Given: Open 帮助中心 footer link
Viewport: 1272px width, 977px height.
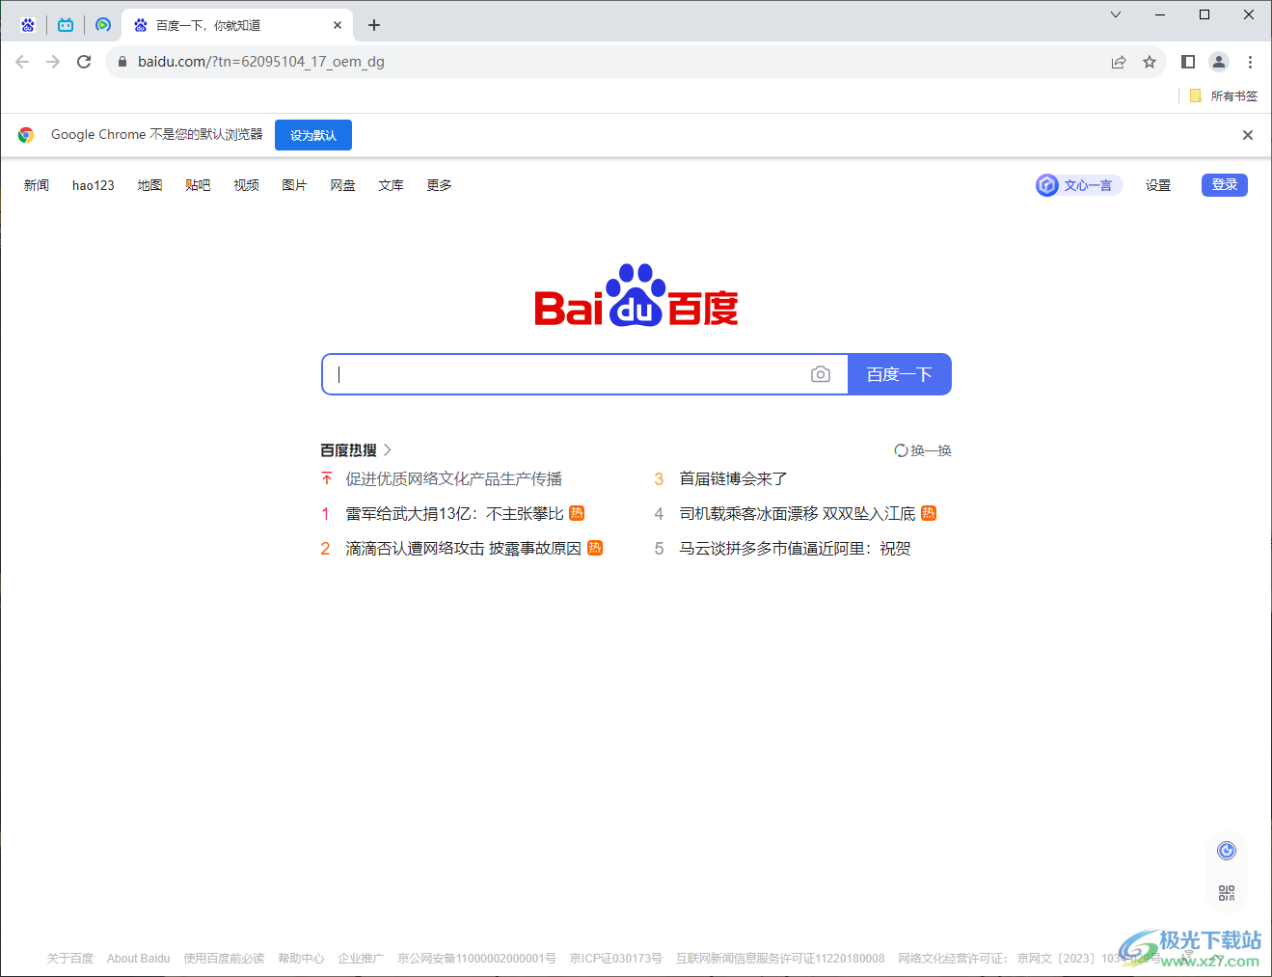Looking at the screenshot, I should 301,959.
